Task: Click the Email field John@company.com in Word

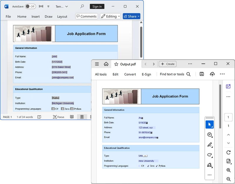Action: [x=63, y=77]
